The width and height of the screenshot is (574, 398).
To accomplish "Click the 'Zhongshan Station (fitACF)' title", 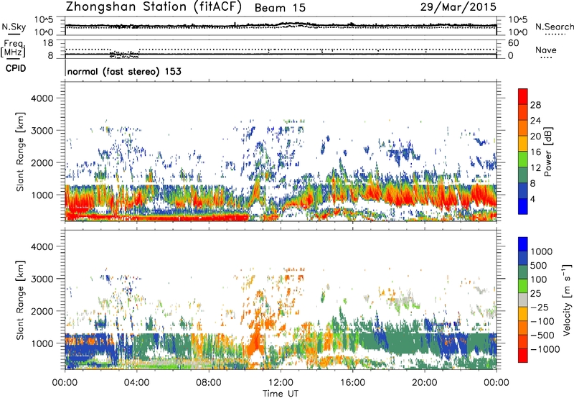I will coord(154,7).
